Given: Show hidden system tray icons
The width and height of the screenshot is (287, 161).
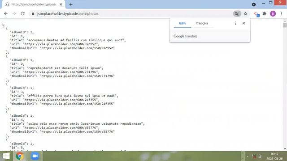Looking at the screenshot, I should pos(248,156).
